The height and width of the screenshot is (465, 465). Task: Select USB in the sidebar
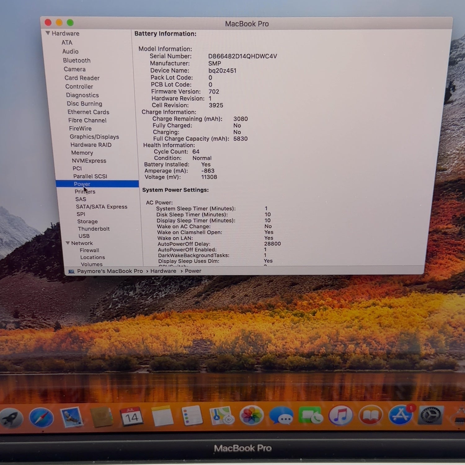coord(84,236)
